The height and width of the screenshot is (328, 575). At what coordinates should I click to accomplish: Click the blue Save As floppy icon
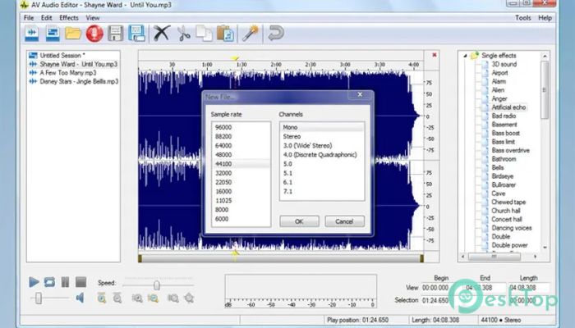click(137, 34)
